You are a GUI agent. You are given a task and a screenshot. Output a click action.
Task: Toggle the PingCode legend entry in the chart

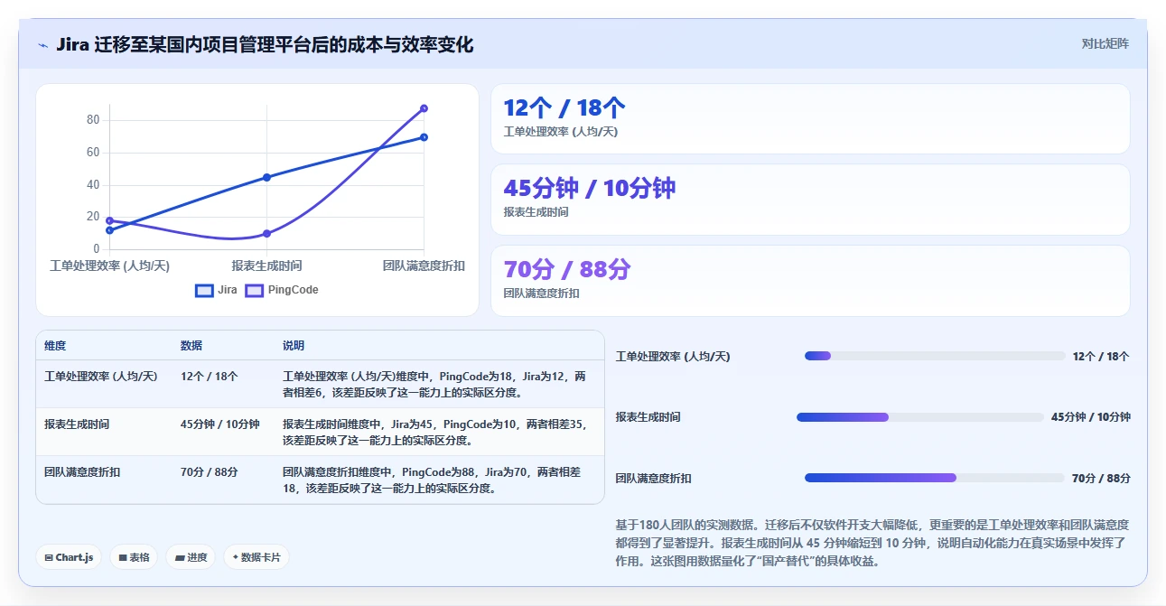[x=282, y=290]
